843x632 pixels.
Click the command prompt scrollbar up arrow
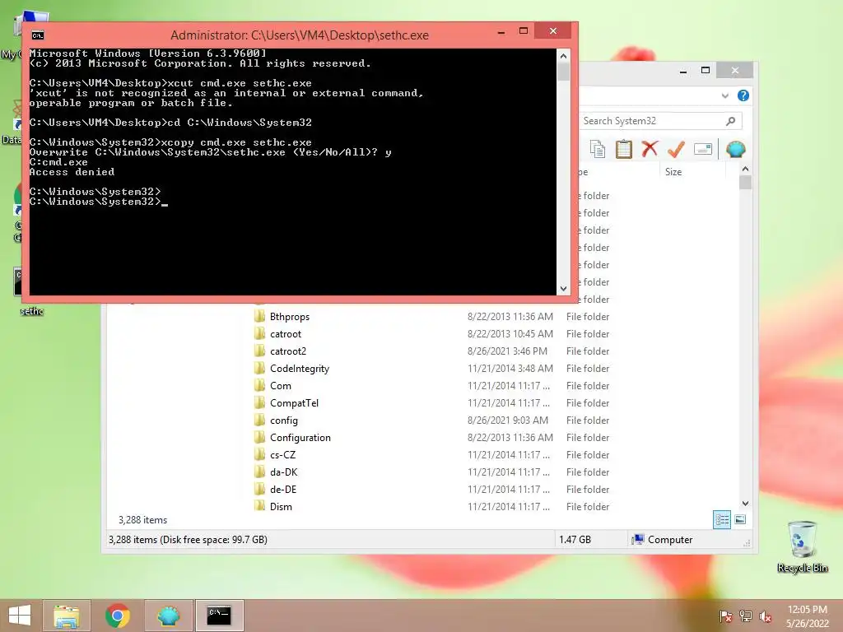point(563,56)
